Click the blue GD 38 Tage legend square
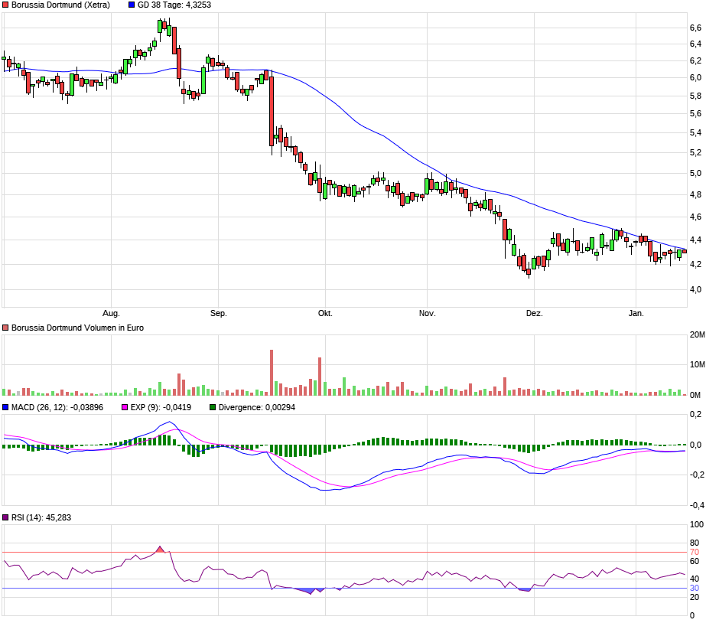This screenshot has height=623, width=719. 132,5
